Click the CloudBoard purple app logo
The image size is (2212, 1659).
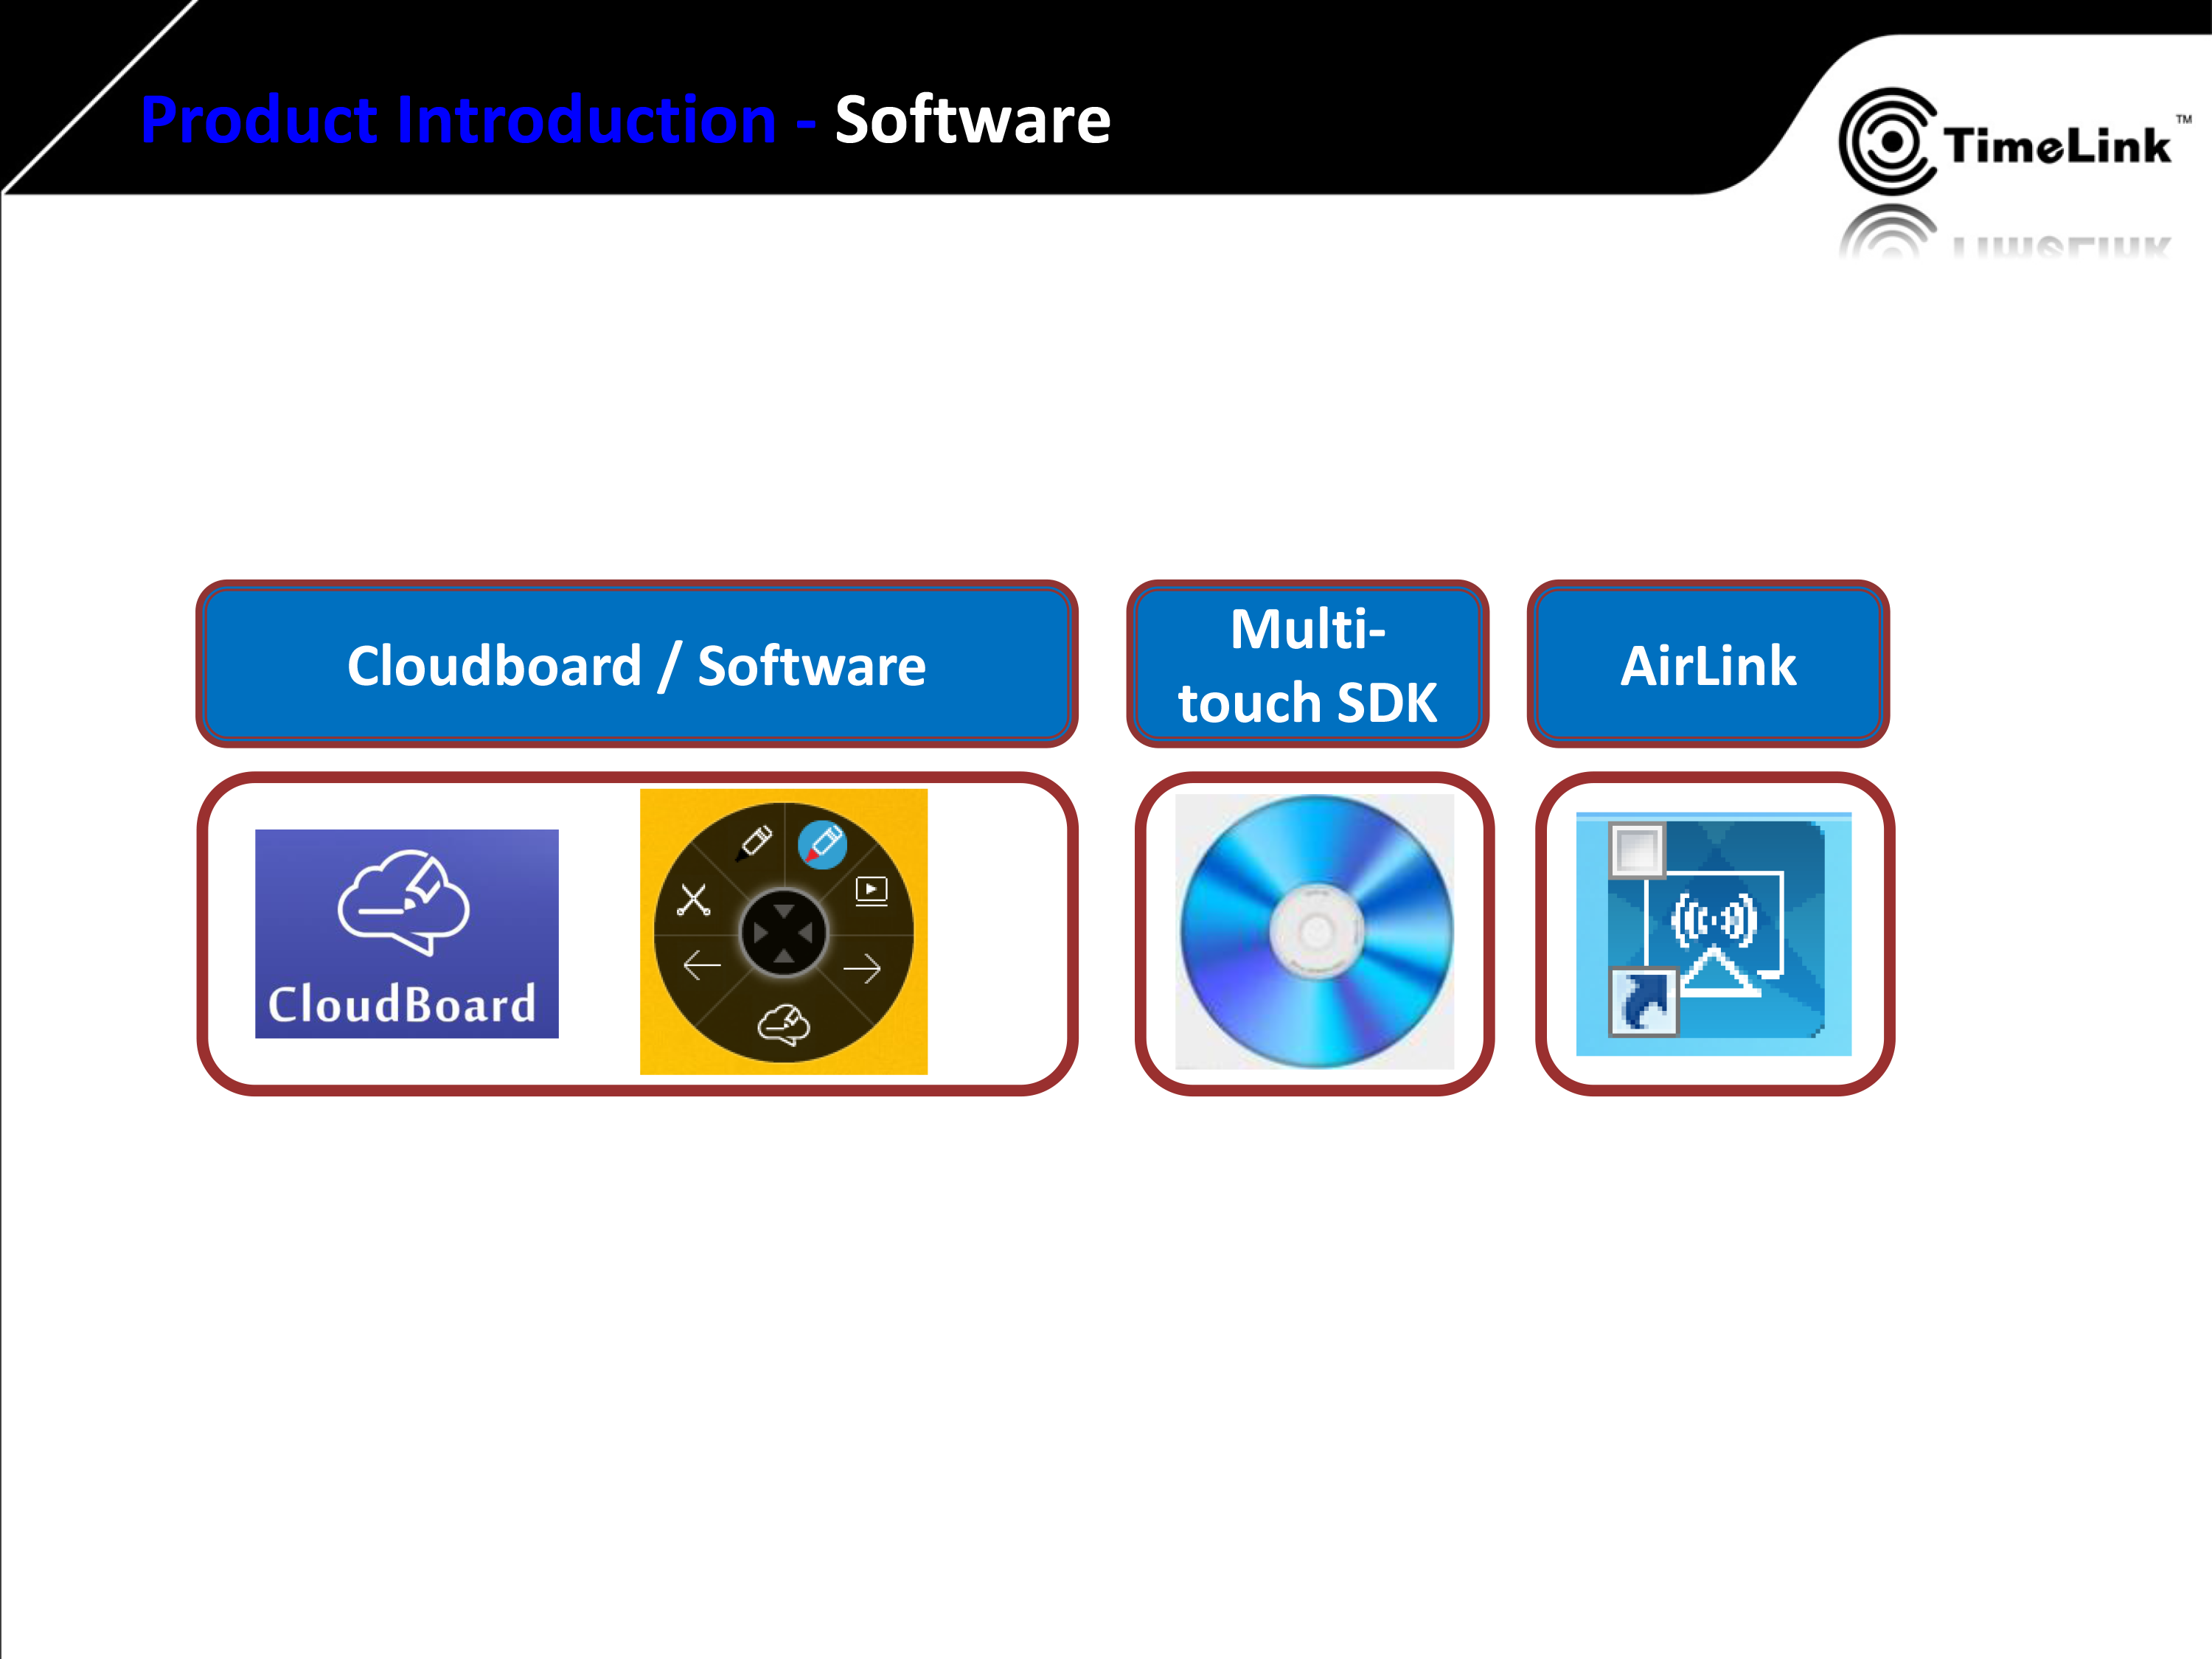(x=406, y=933)
